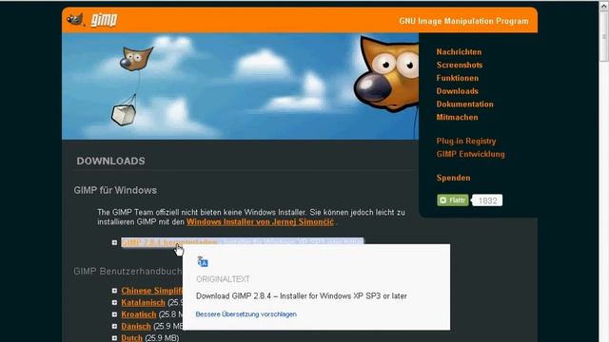Click the GIMP für Windows heading
This screenshot has width=609, height=342.
coord(115,190)
